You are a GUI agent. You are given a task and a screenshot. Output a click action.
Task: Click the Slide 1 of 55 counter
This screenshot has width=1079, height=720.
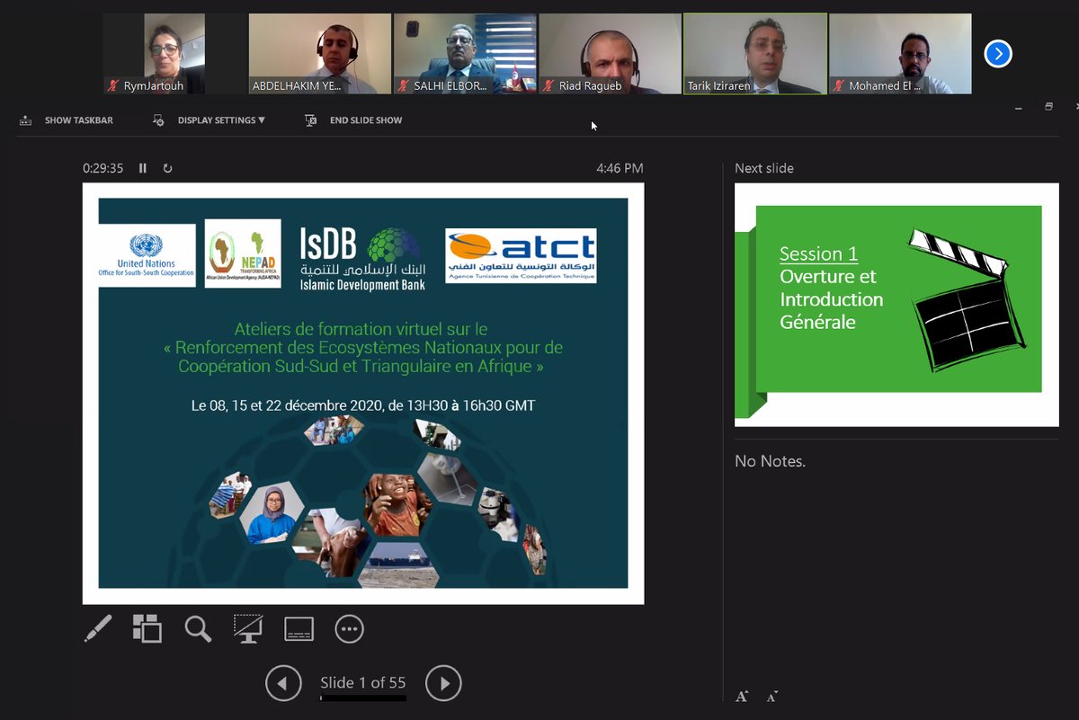[x=363, y=683]
